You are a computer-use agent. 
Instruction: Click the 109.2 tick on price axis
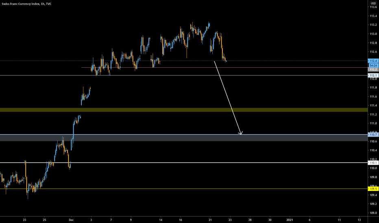(x=373, y=204)
